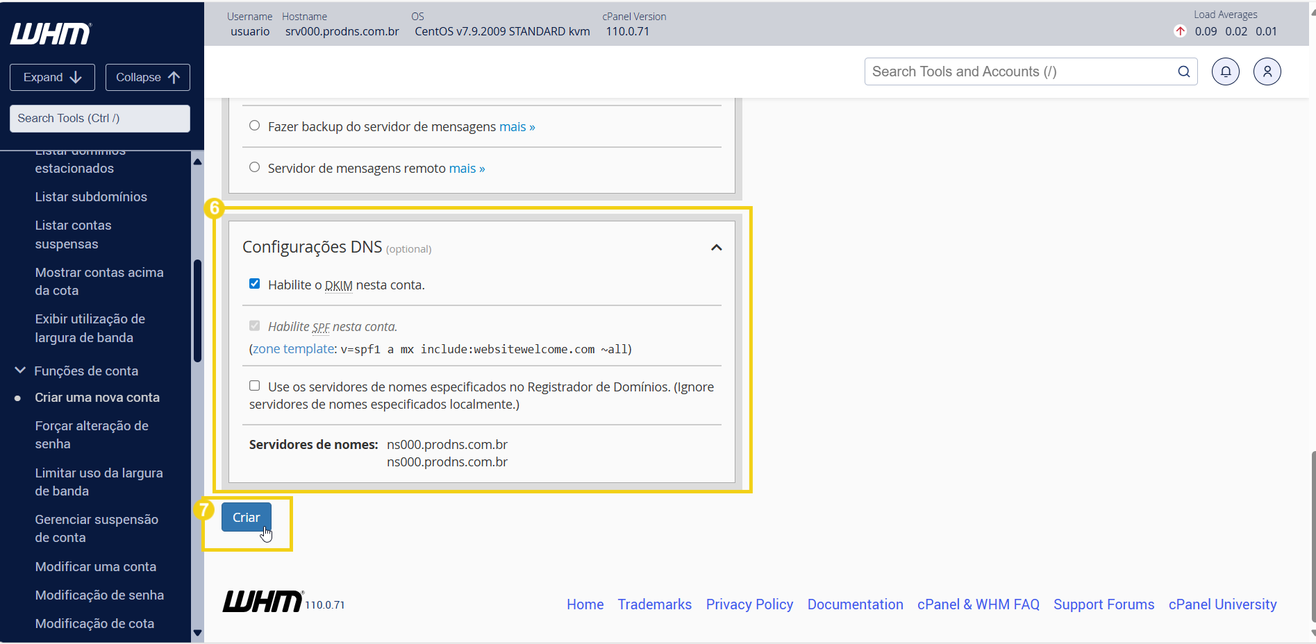The height and width of the screenshot is (644, 1316).
Task: Open Support Forums footer link
Action: 1104,604
